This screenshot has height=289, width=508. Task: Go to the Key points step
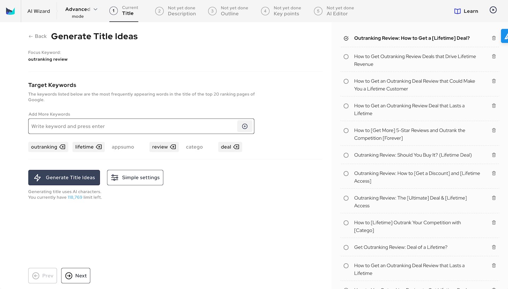[x=281, y=11]
